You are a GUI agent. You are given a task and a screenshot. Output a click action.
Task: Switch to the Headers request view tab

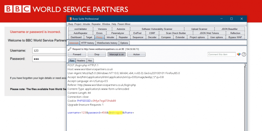pyautogui.click(x=81, y=61)
